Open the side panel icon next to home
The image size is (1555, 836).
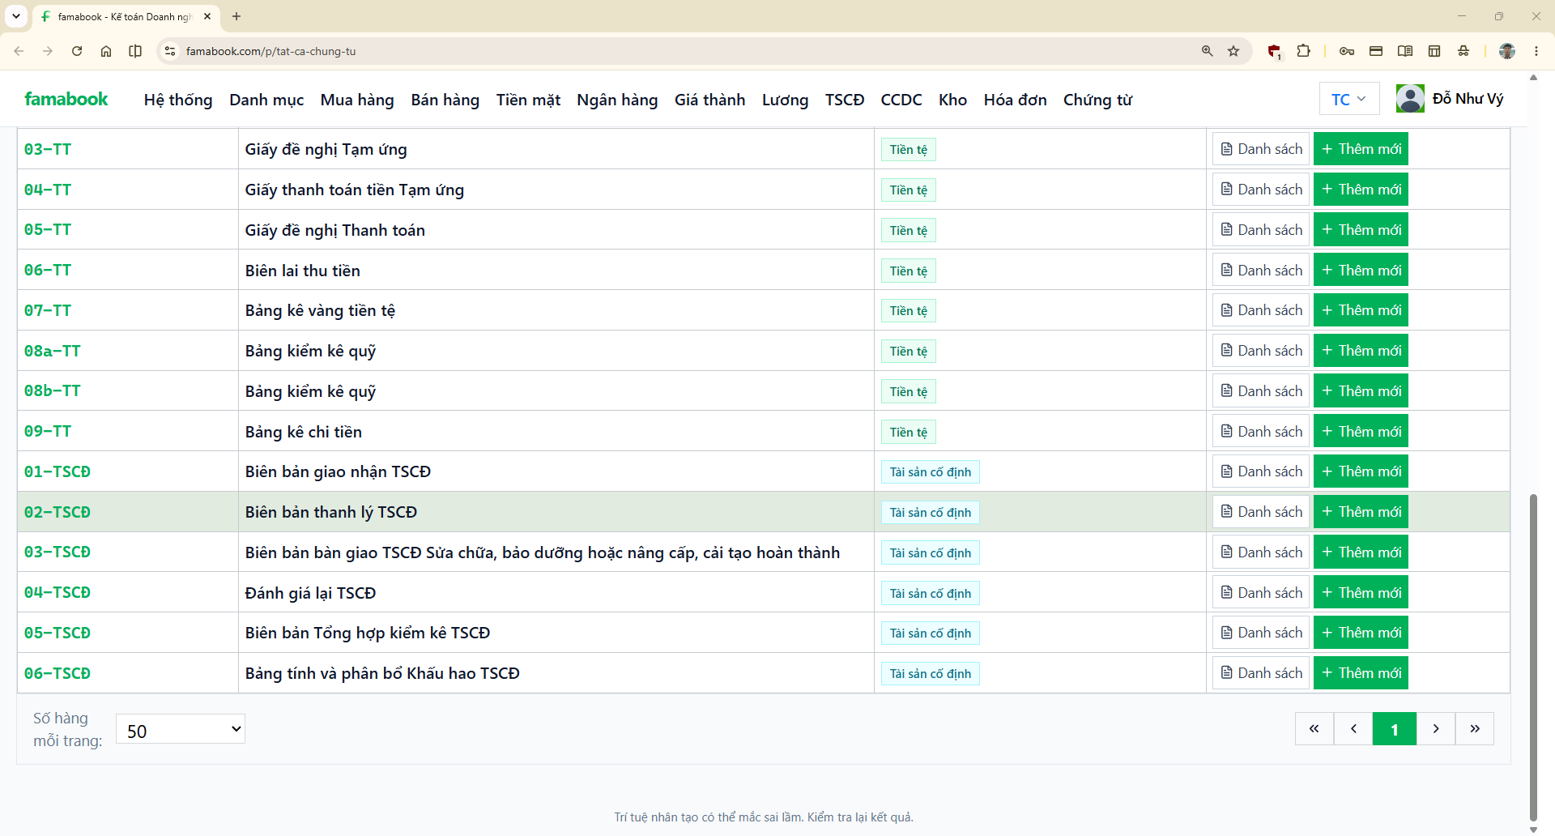135,51
